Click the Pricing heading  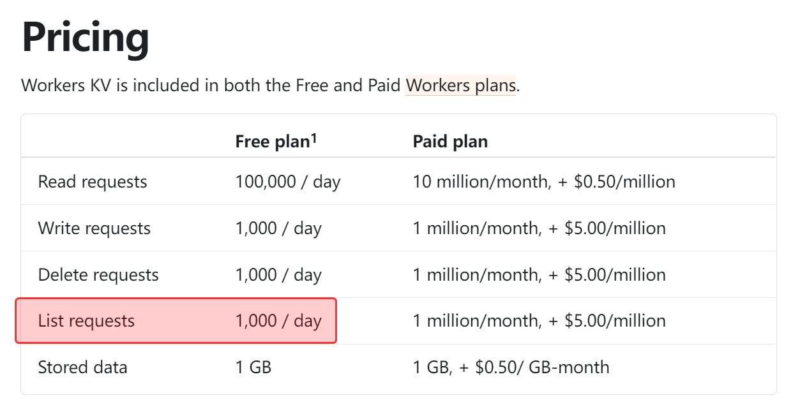coord(86,37)
